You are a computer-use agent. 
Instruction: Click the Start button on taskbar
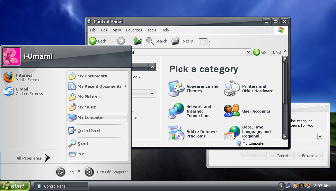click(x=15, y=186)
